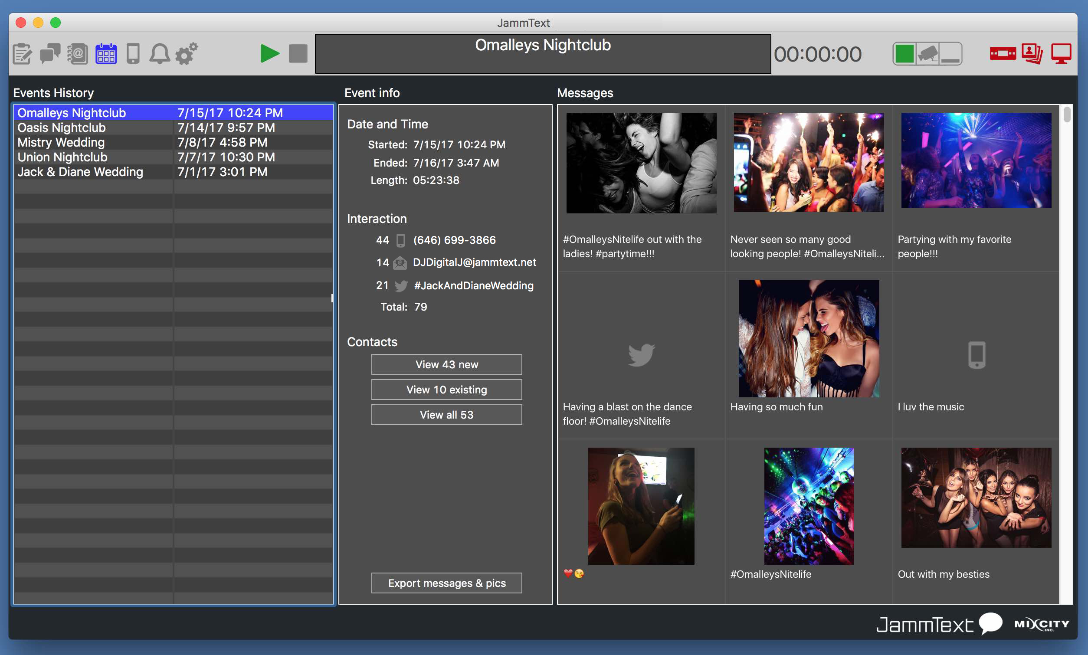Click phone number (646) 699-3866
The height and width of the screenshot is (655, 1088).
[454, 240]
